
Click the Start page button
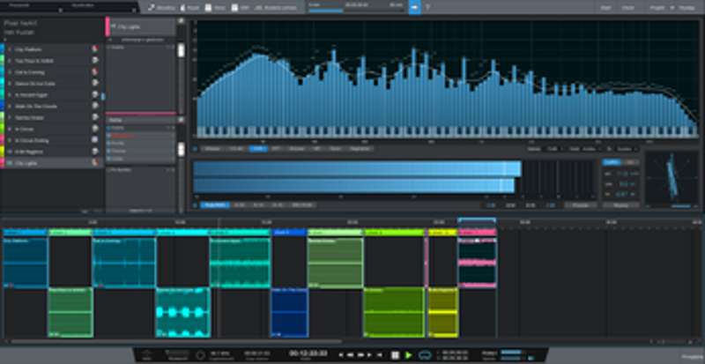coord(606,8)
